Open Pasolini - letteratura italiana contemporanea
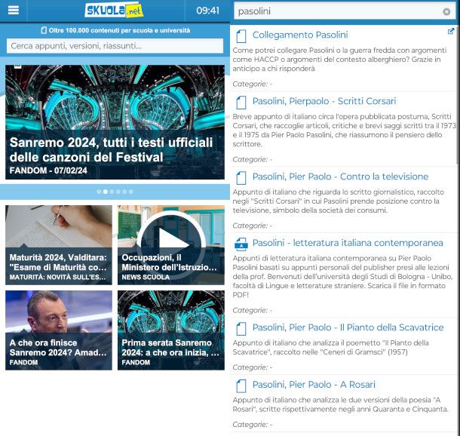The width and height of the screenshot is (460, 436). (x=348, y=243)
